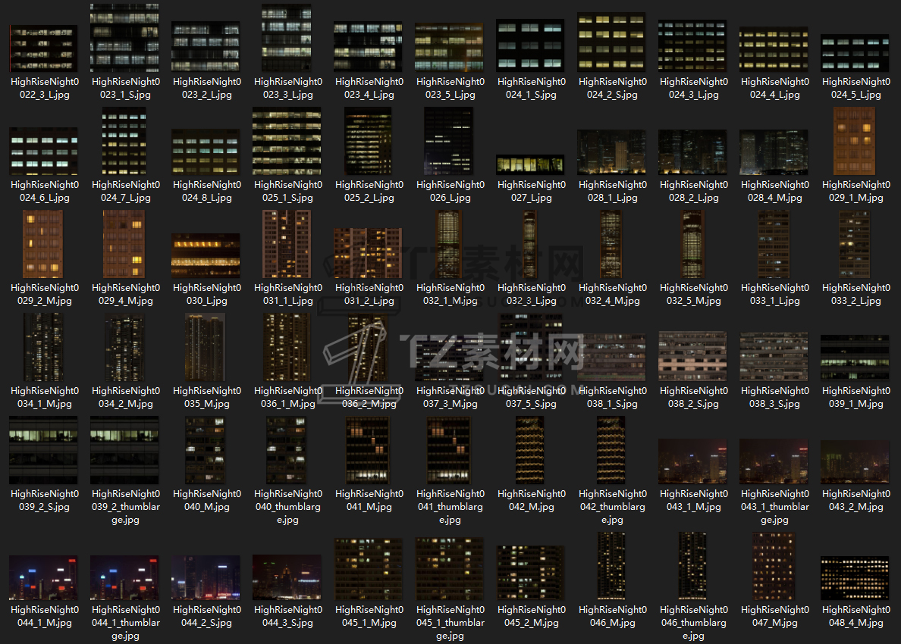The height and width of the screenshot is (644, 901).
Task: Select thumbnail HighRiseNight0023_1_S.jpg
Action: pos(124,37)
